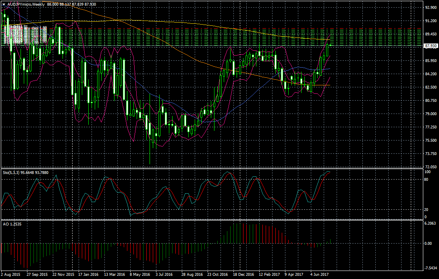439x279 pixels.
Task: Click the AO scale value 6.2063
Action: click(x=431, y=223)
